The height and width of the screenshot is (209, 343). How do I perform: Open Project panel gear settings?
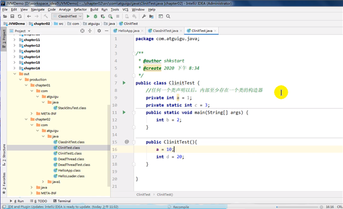(99, 31)
